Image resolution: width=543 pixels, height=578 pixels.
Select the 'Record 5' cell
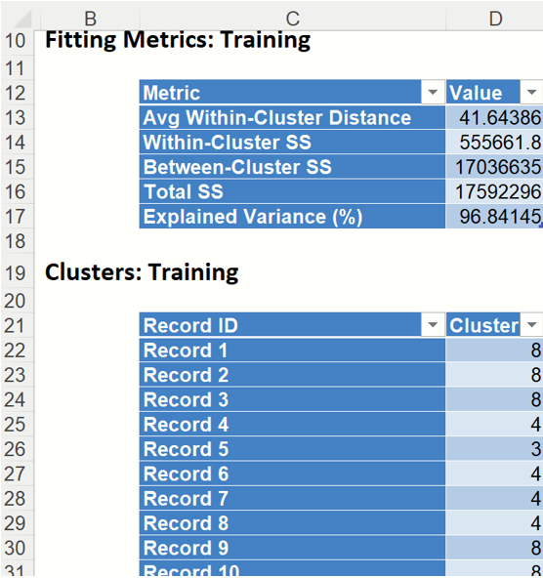pyautogui.click(x=292, y=448)
